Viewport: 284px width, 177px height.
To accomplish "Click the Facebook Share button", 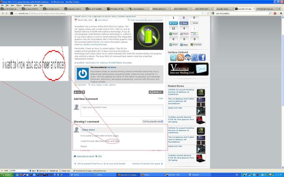I will 184,23.
